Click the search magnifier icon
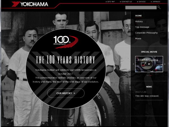Image resolution: width=169 pixels, height=127 pixels. coord(159,7)
